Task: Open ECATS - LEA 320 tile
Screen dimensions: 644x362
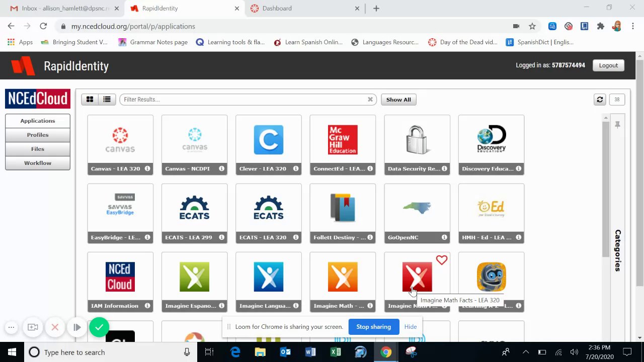Action: [269, 213]
